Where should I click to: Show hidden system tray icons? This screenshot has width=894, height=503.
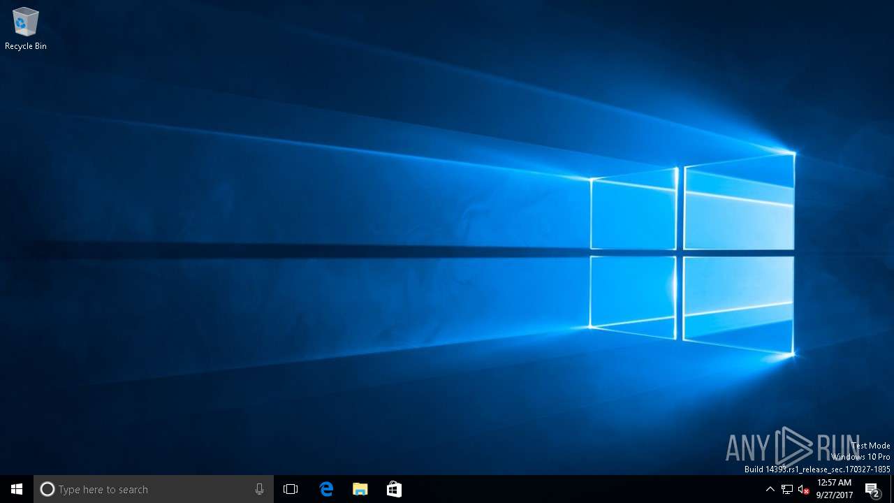click(x=770, y=489)
